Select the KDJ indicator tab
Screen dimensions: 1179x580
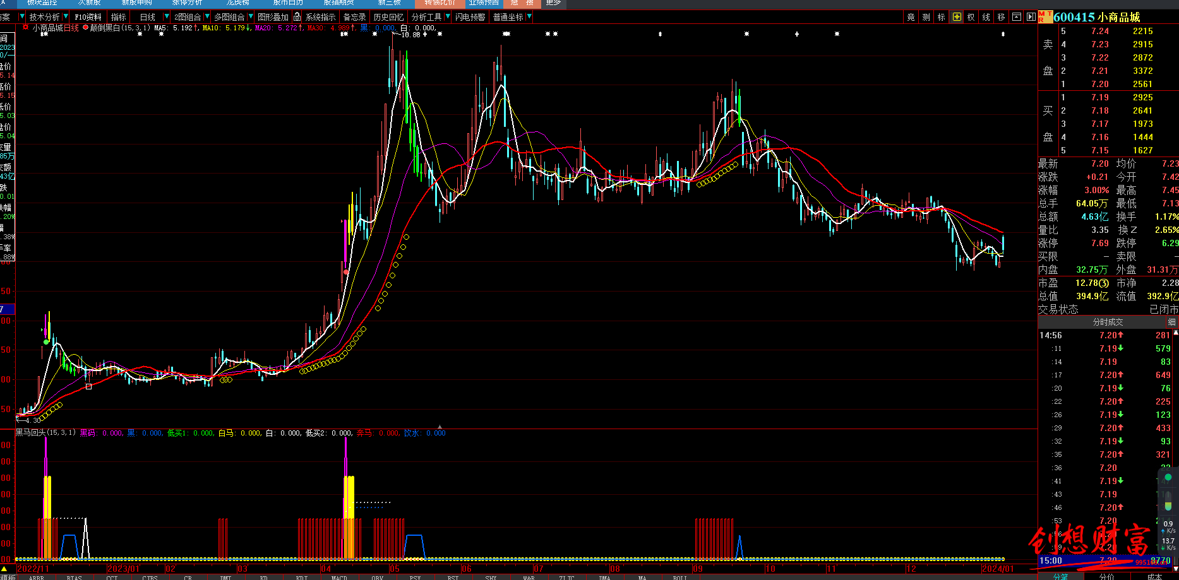click(x=302, y=577)
